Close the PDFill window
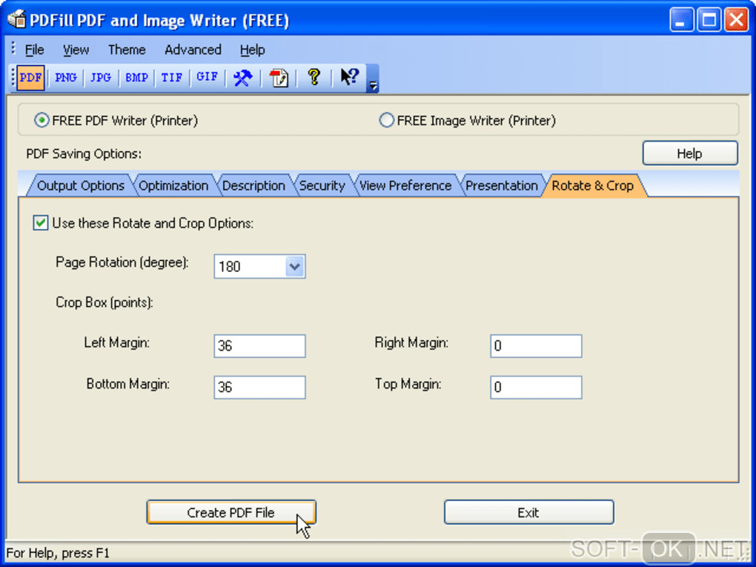756x567 pixels. 737,20
